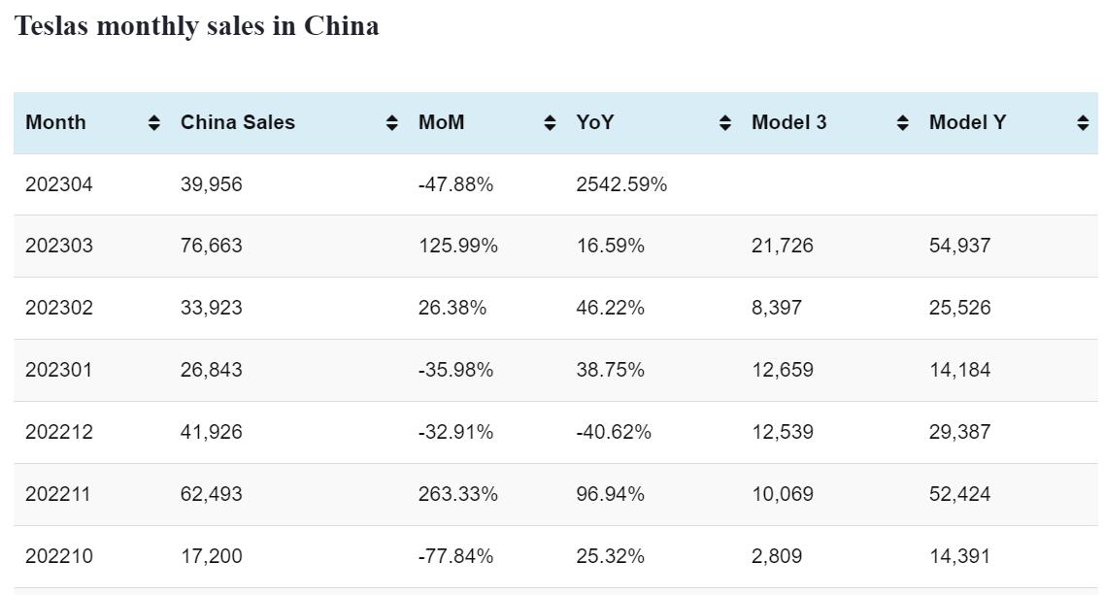This screenshot has height=595, width=1104.
Task: Click the -40.62% YoY cell
Action: click(614, 432)
